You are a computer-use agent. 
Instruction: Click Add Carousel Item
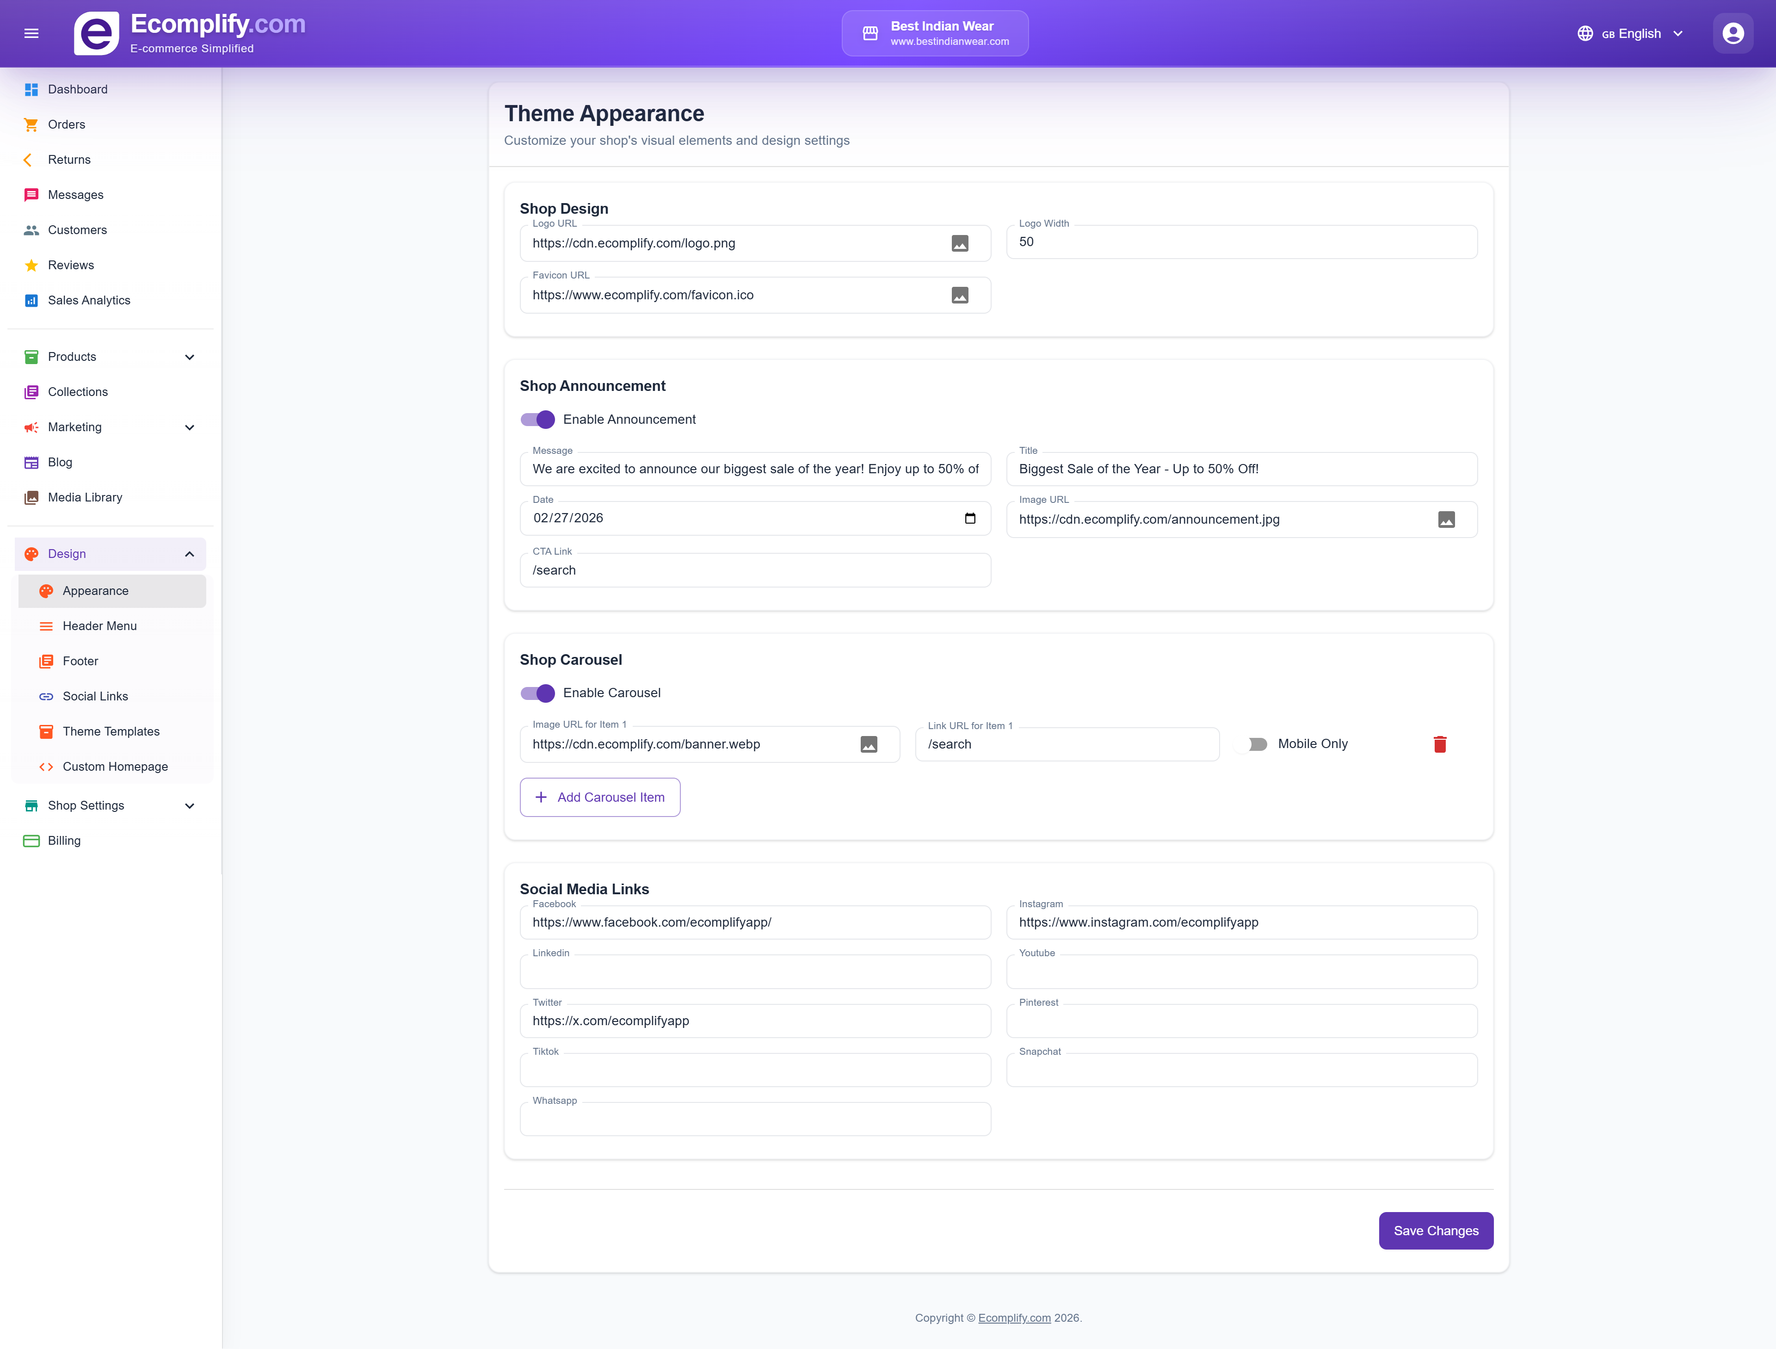(x=600, y=798)
